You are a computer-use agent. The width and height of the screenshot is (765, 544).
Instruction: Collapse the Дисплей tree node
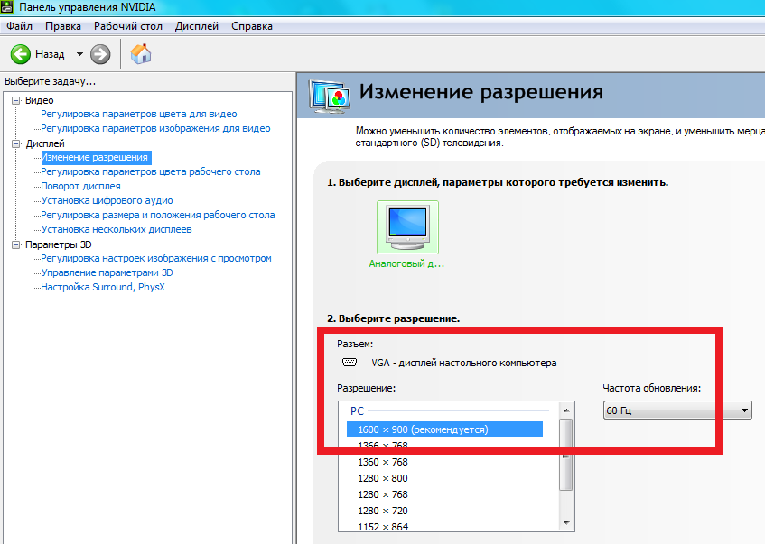tap(16, 143)
